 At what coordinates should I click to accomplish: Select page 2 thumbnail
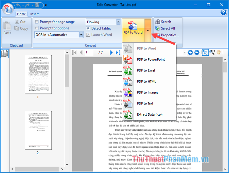pos(38,130)
